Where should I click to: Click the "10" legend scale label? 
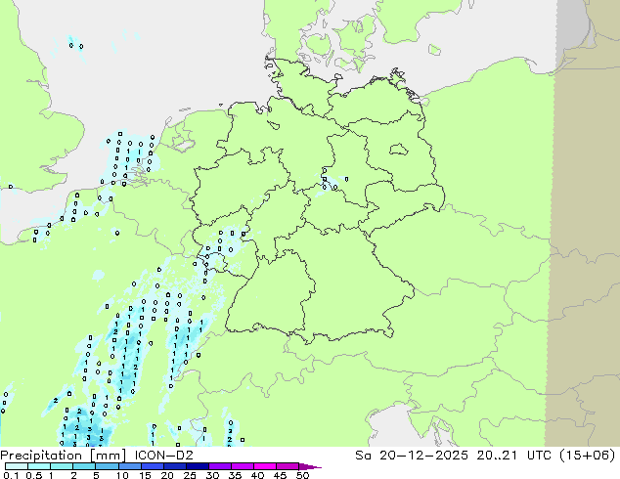[122, 475]
